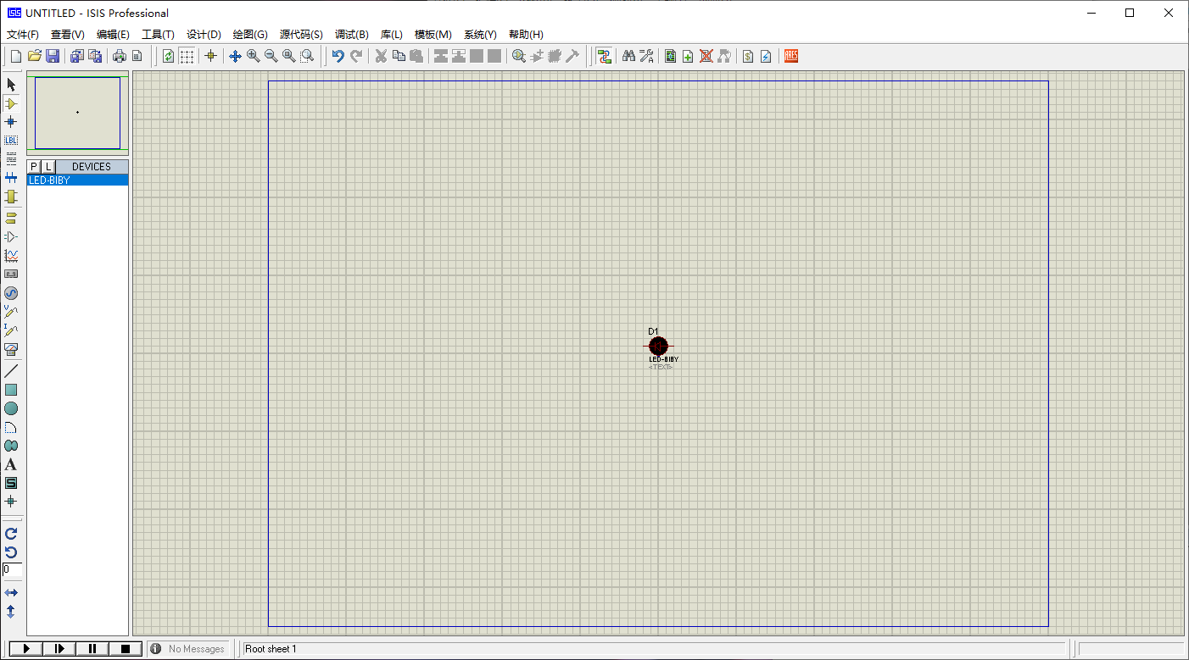Screen dimensions: 1189x660
Task: Select the Tape Recorder mode tool
Action: (11, 274)
